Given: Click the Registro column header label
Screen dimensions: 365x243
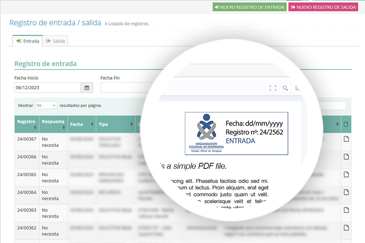Looking at the screenshot, I should pyautogui.click(x=26, y=122).
